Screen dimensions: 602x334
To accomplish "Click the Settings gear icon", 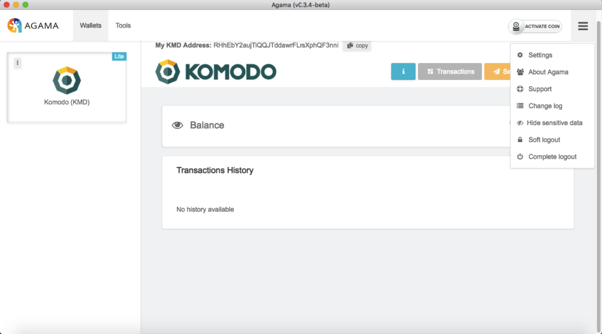I will (x=520, y=55).
